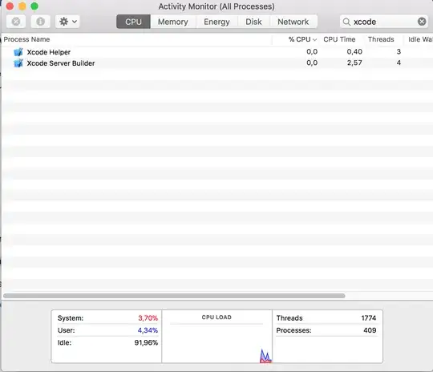
Task: Switch to the Energy tab
Action: click(216, 22)
